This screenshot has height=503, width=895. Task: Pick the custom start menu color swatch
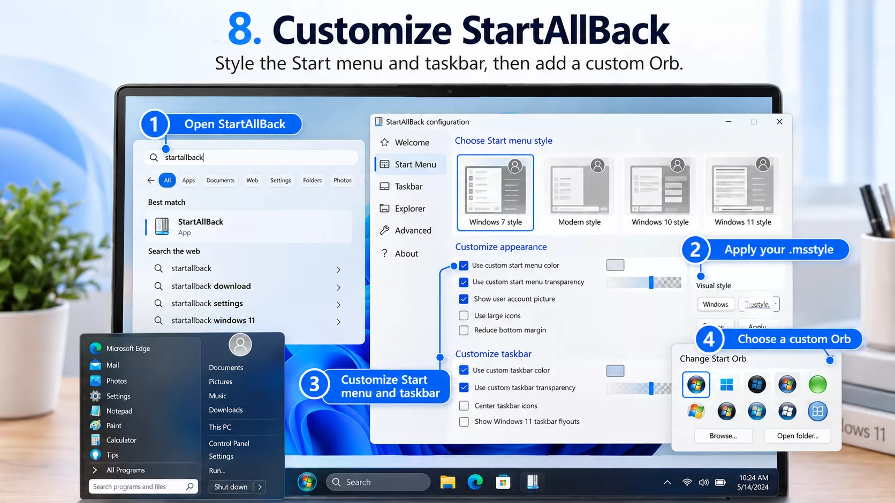[615, 265]
